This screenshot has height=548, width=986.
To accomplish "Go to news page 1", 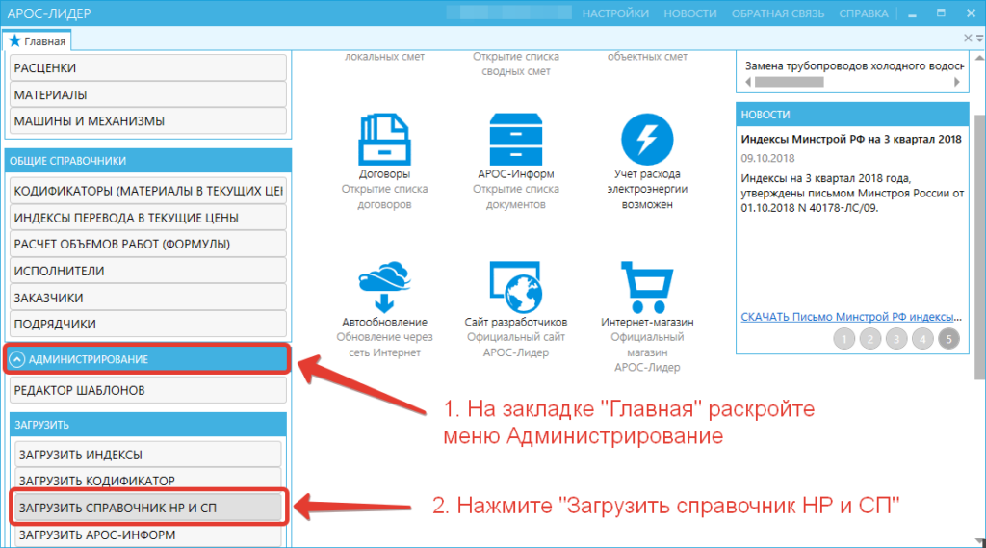I will click(x=843, y=339).
